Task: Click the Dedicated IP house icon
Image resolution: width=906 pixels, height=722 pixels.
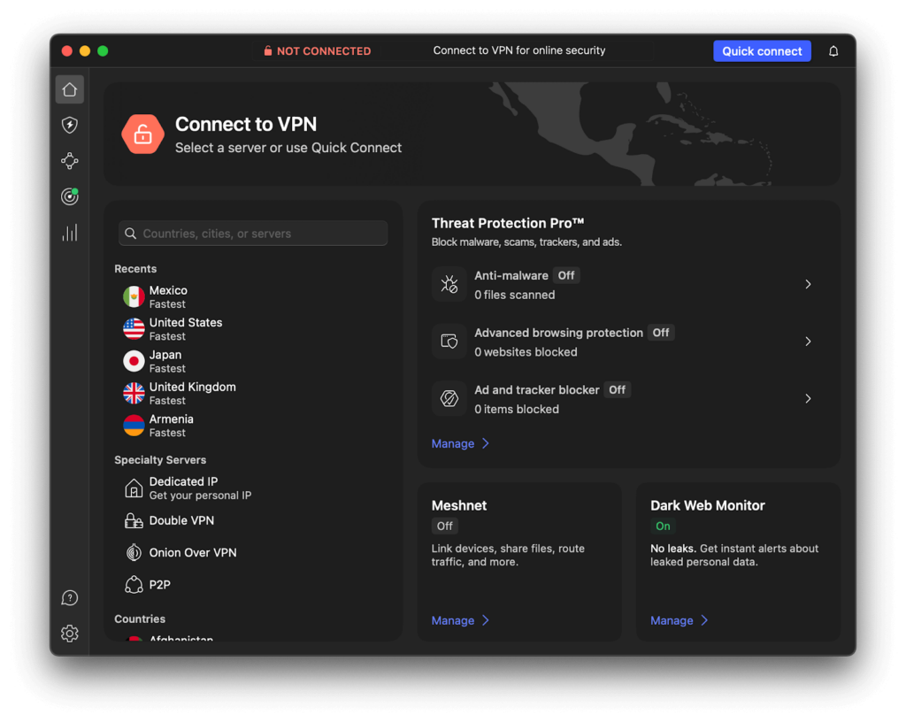Action: (x=134, y=488)
